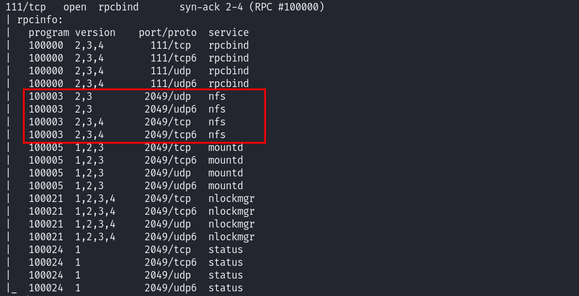Click the word 'open' on first line
Viewport: 579px width, 296px height.
(x=75, y=7)
